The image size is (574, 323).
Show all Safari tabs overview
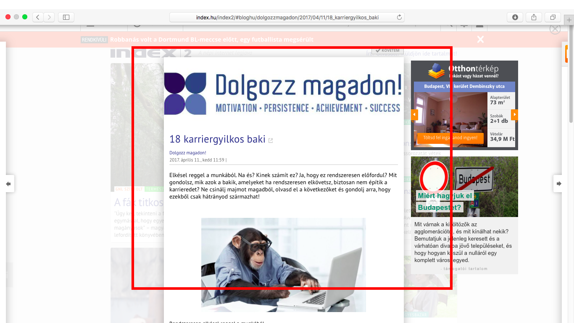coord(553,17)
